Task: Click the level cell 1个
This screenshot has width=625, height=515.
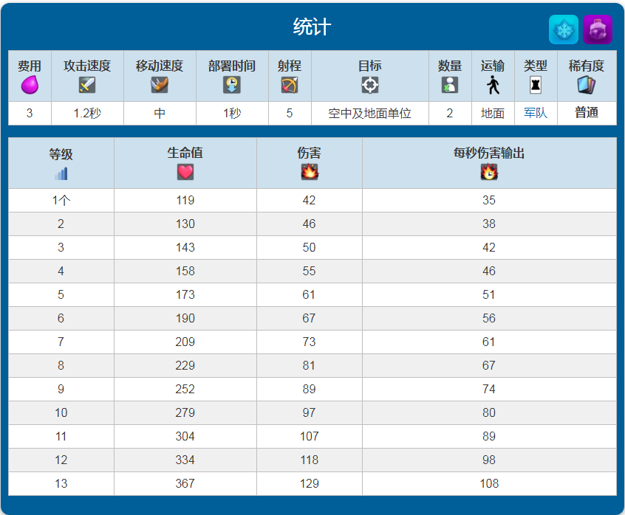Action: point(61,200)
